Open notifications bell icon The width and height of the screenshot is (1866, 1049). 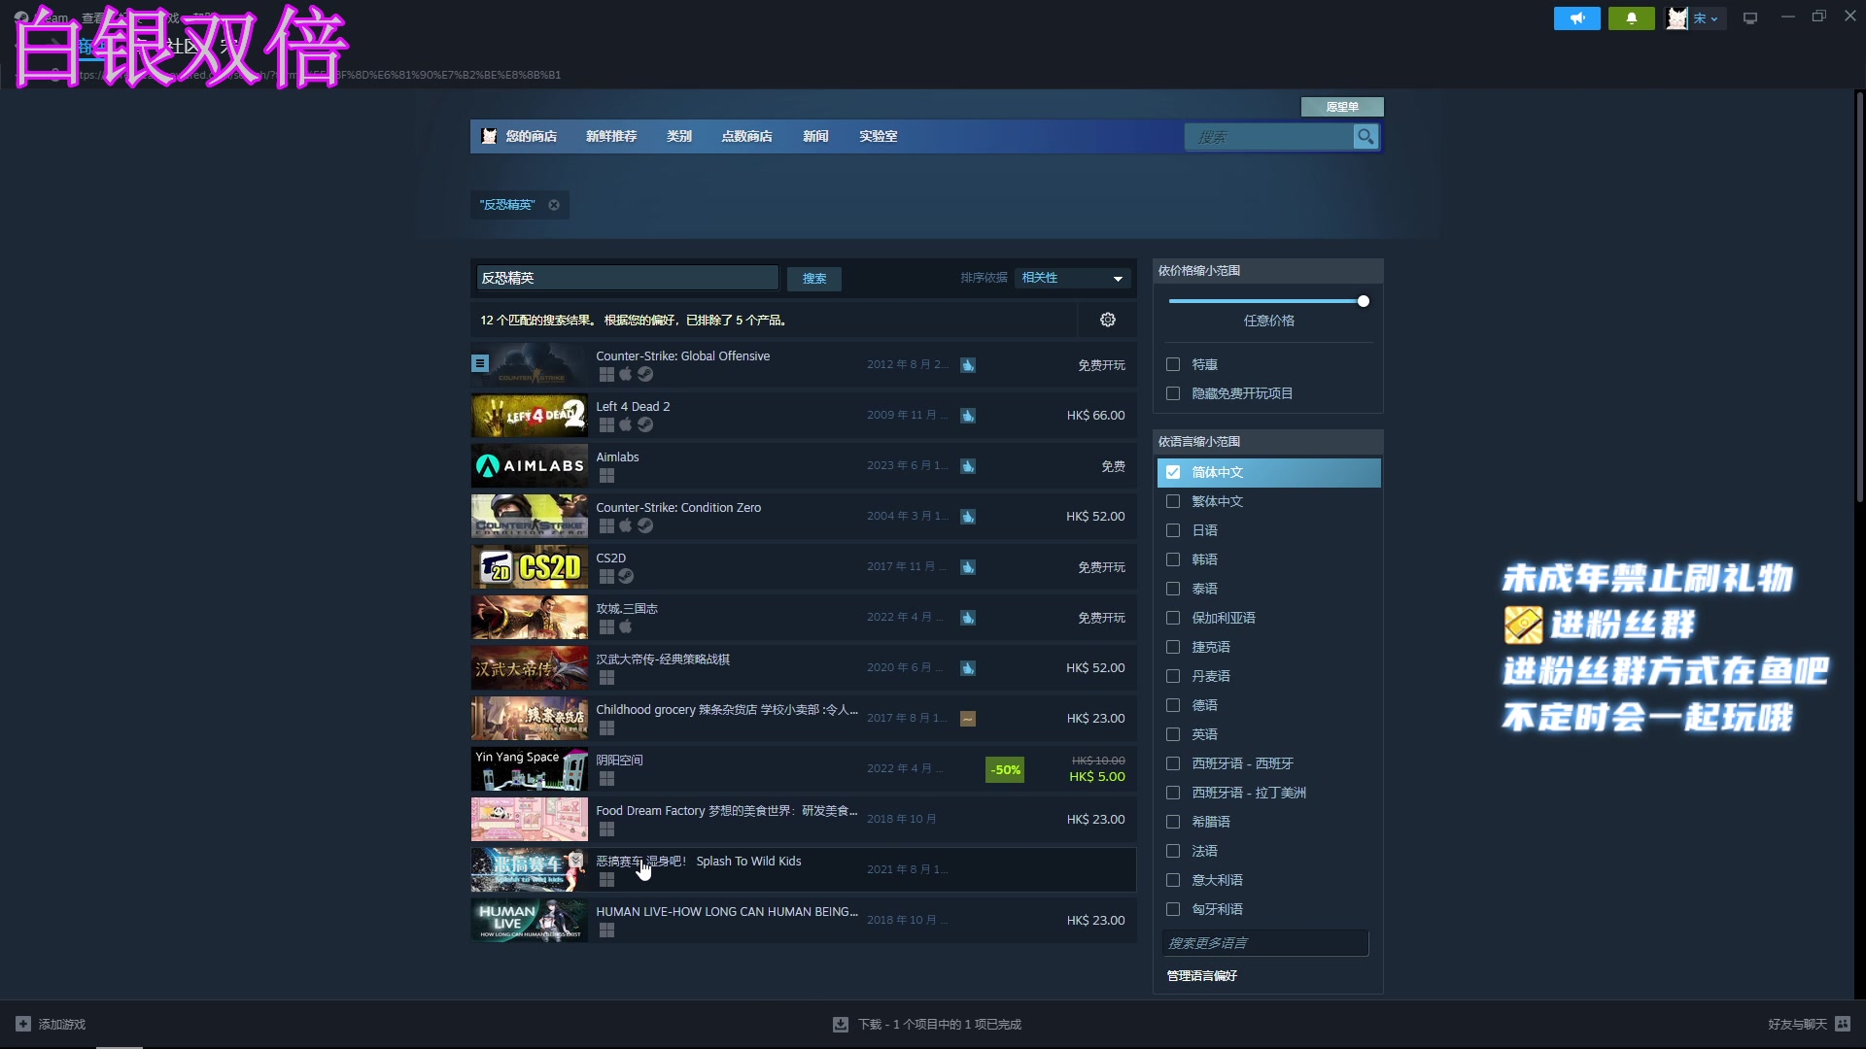(1631, 18)
